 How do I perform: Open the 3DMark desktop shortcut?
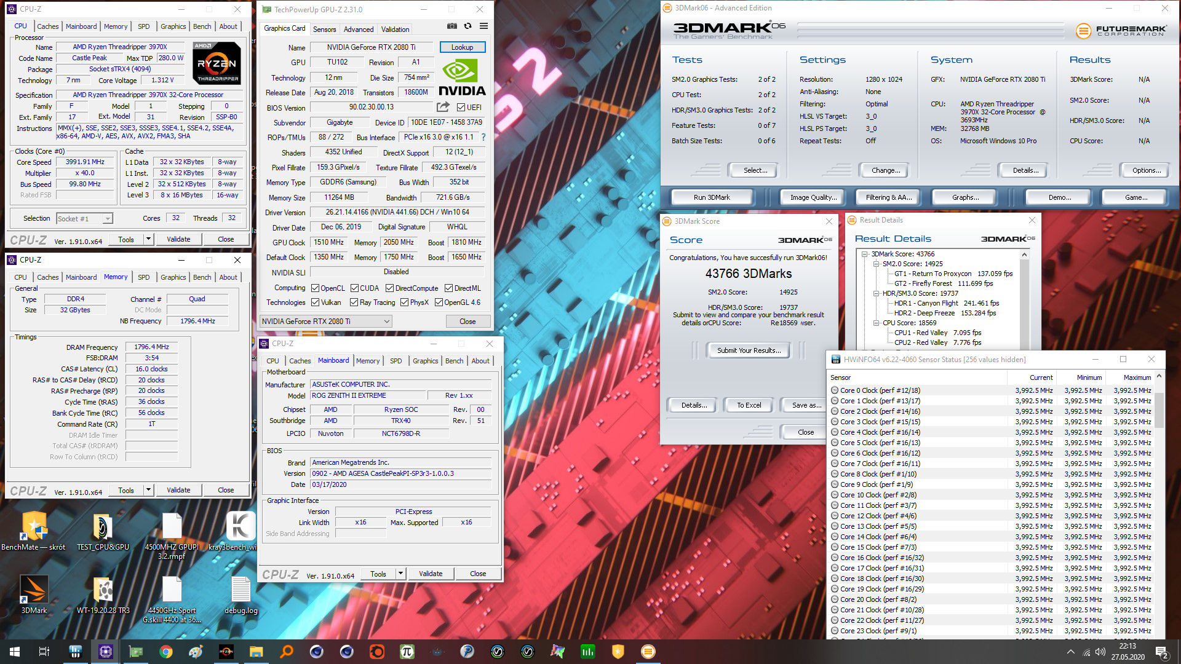point(34,595)
